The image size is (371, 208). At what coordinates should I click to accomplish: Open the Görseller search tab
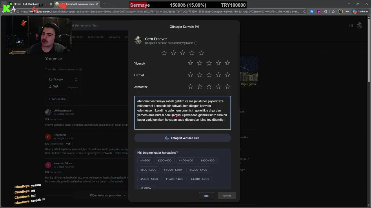click(x=77, y=37)
